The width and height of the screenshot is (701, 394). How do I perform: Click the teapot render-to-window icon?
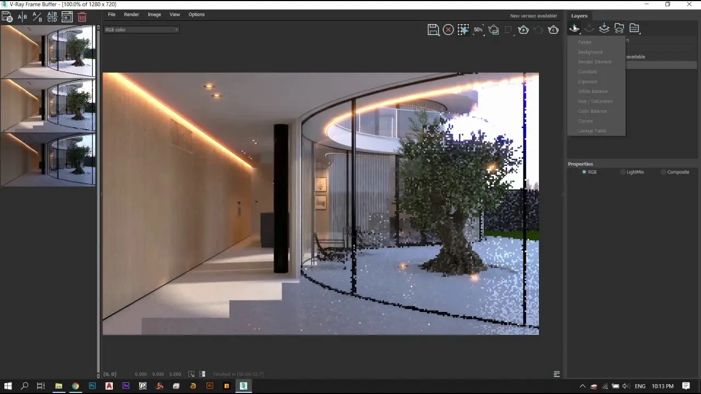(x=493, y=30)
